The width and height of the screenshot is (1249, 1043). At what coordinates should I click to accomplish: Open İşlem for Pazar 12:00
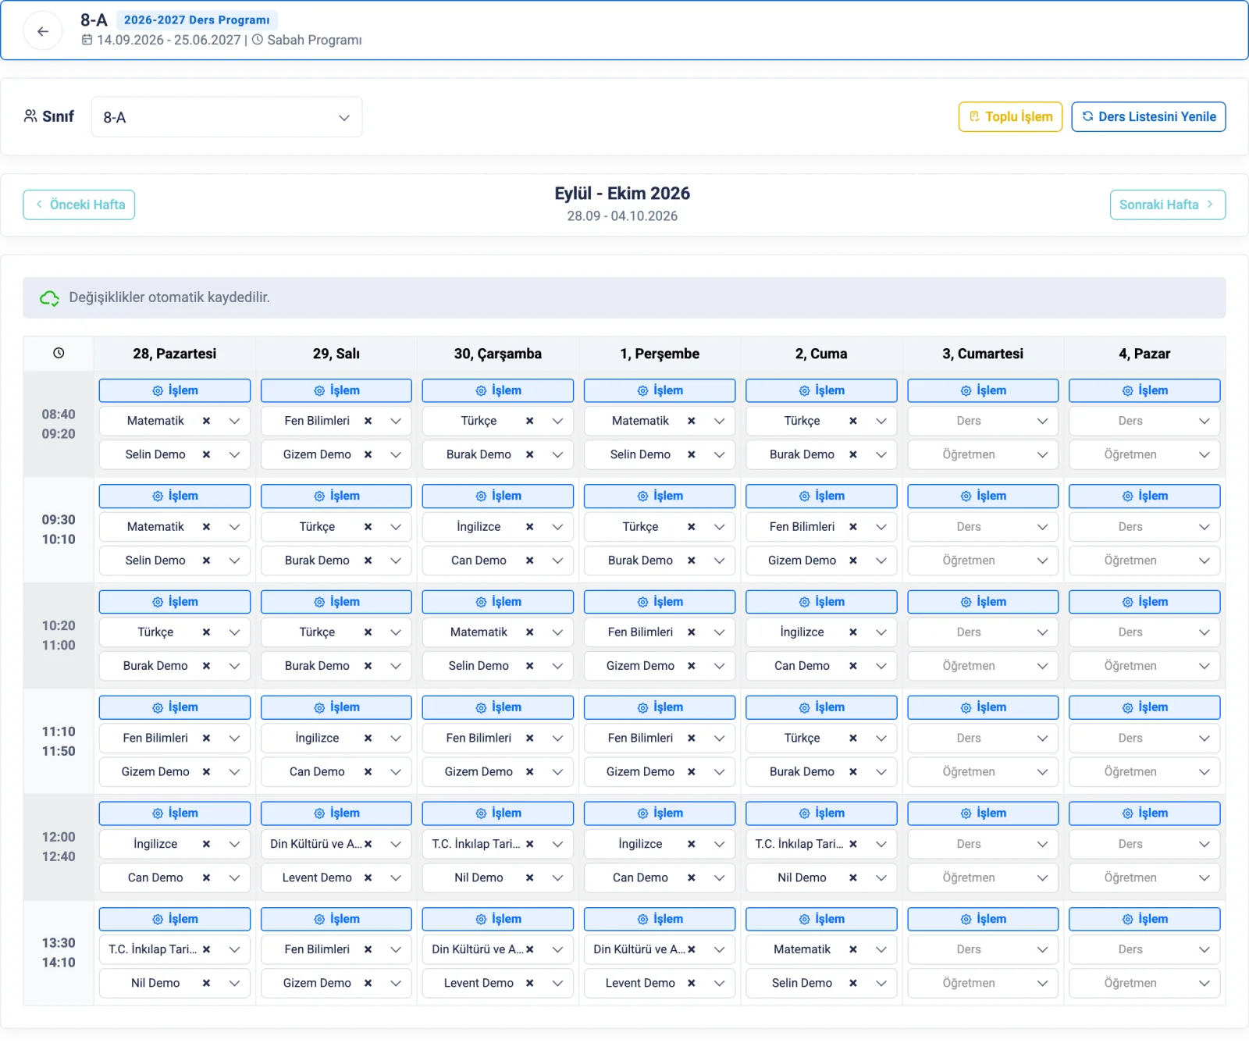(1144, 813)
